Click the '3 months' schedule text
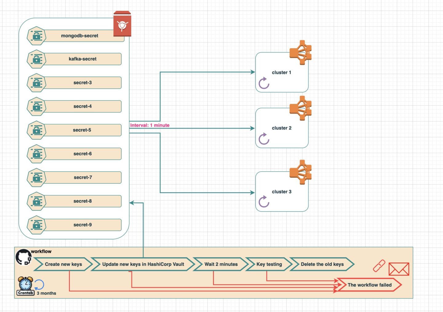 (46, 293)
